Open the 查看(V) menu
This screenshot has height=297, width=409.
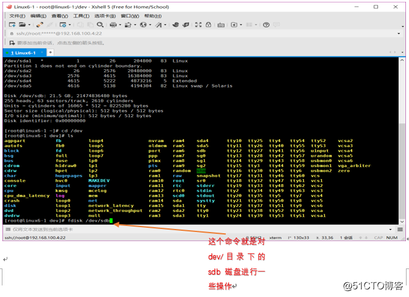[60, 16]
